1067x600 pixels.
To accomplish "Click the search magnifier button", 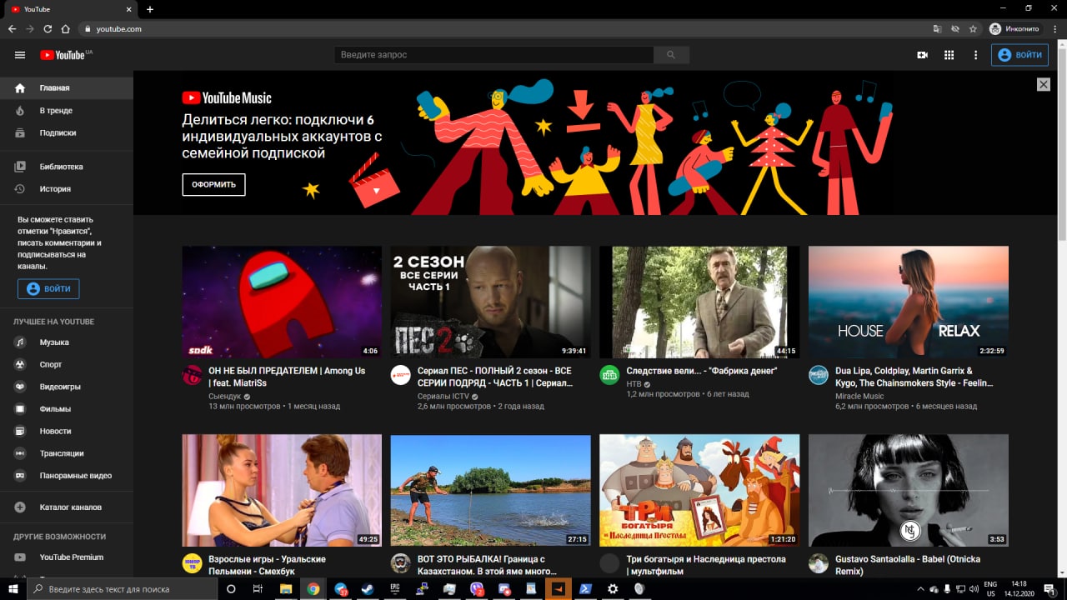I will coord(670,55).
